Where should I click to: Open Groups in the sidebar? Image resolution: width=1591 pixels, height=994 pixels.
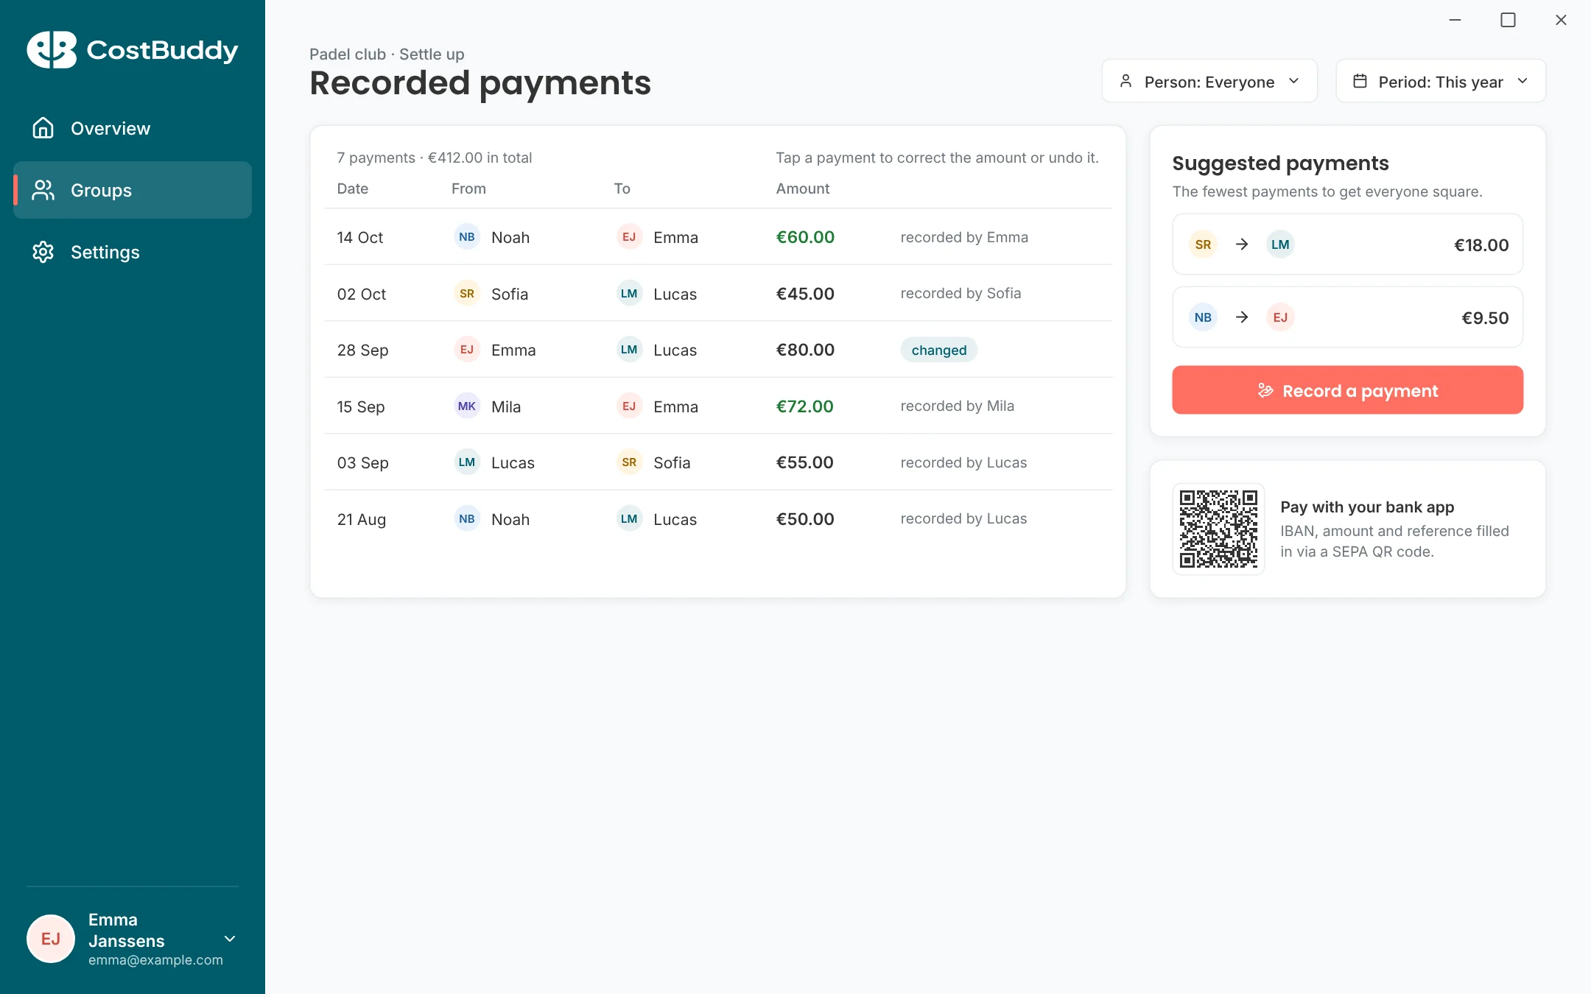(133, 190)
